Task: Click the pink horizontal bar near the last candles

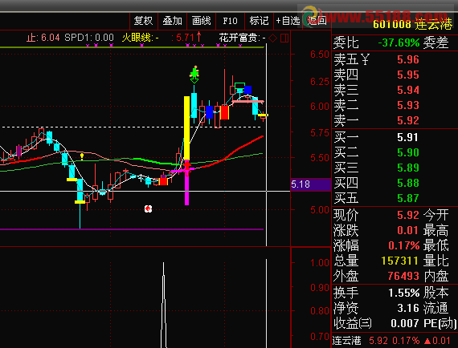Action: pyautogui.click(x=248, y=102)
